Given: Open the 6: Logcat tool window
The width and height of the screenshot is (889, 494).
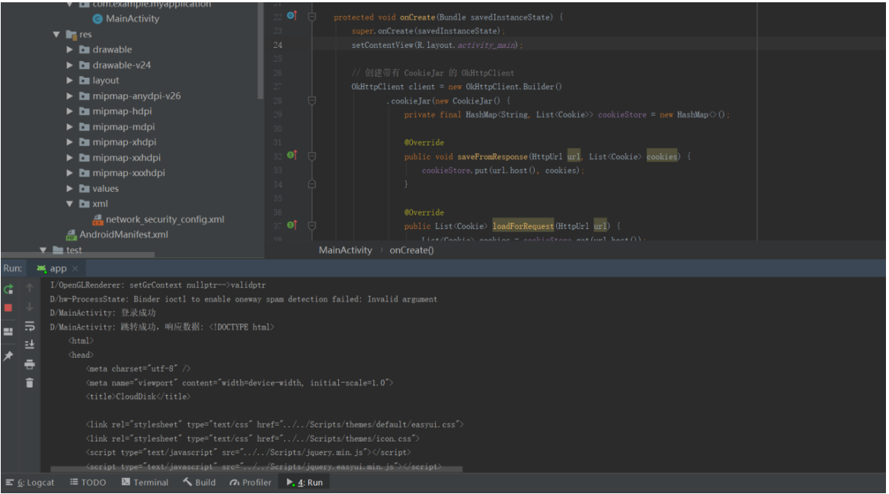Looking at the screenshot, I should pos(30,483).
